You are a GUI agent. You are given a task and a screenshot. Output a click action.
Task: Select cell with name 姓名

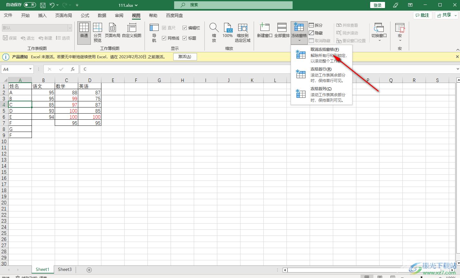pos(20,86)
